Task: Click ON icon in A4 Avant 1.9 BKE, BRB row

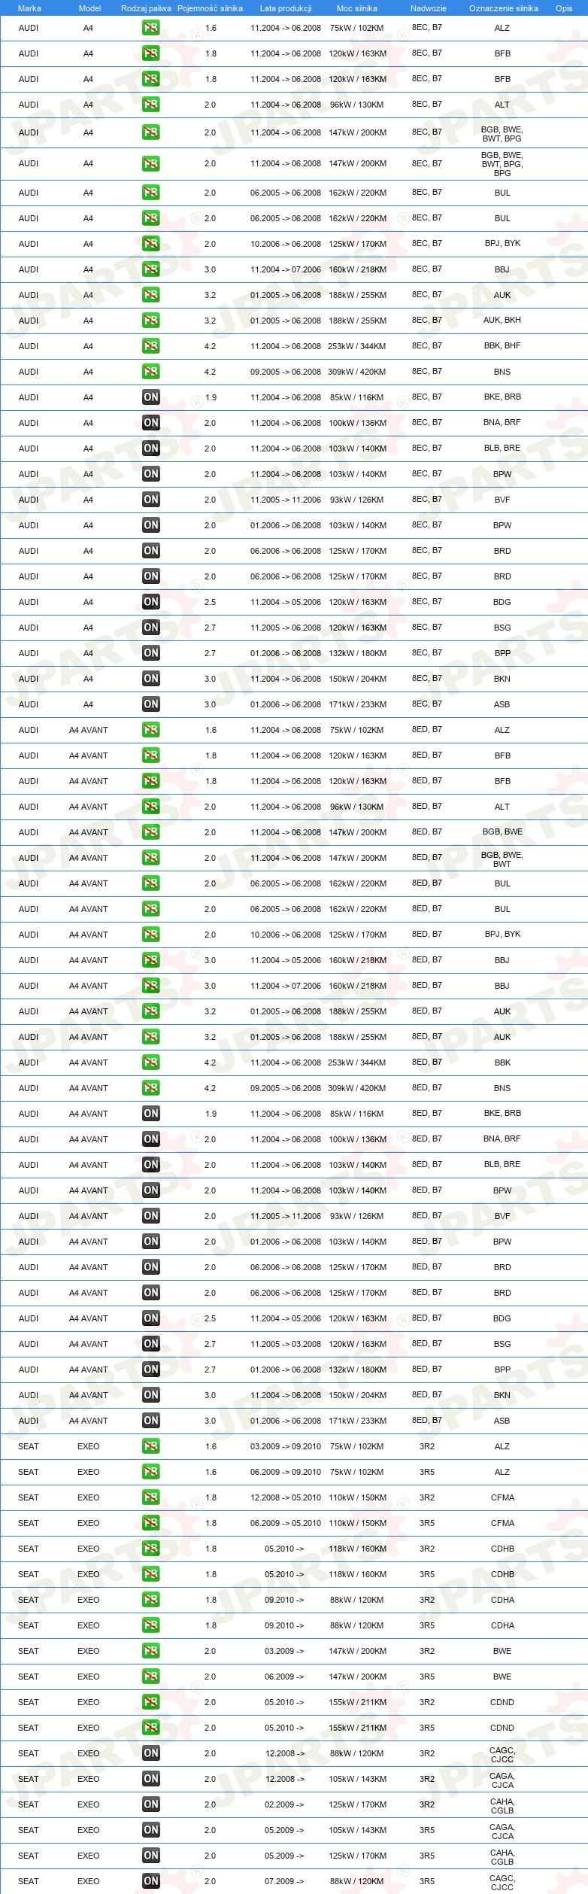Action: 150,1114
